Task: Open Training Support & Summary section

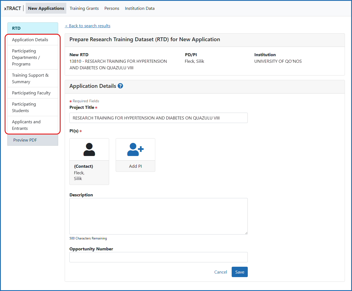Action: (30, 78)
